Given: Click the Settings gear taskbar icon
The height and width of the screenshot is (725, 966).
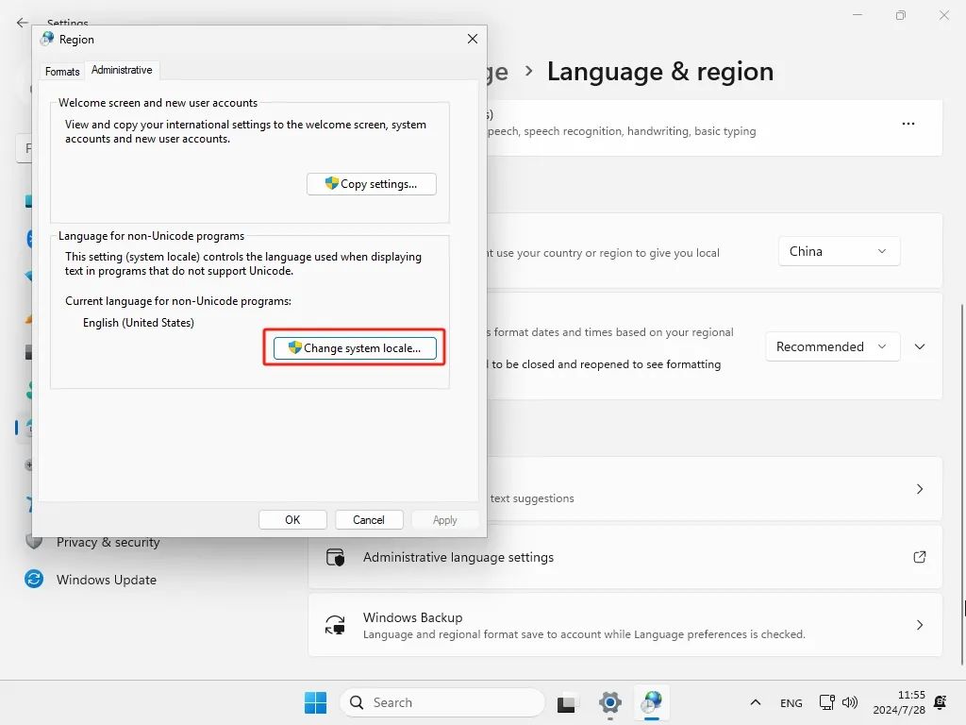Looking at the screenshot, I should click(x=610, y=702).
